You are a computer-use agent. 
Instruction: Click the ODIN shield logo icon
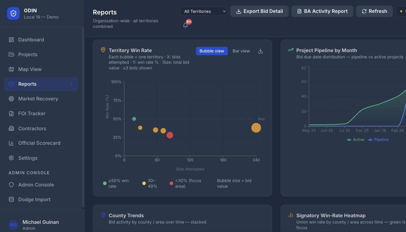coord(13,13)
